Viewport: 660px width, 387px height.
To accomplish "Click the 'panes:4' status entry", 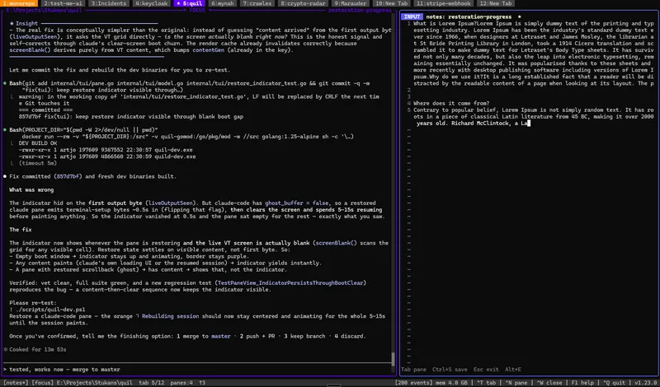I will pos(181,383).
